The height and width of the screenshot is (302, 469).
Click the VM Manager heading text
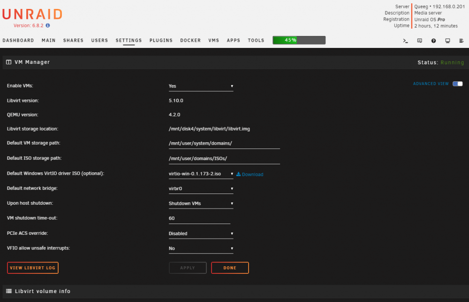pos(32,62)
